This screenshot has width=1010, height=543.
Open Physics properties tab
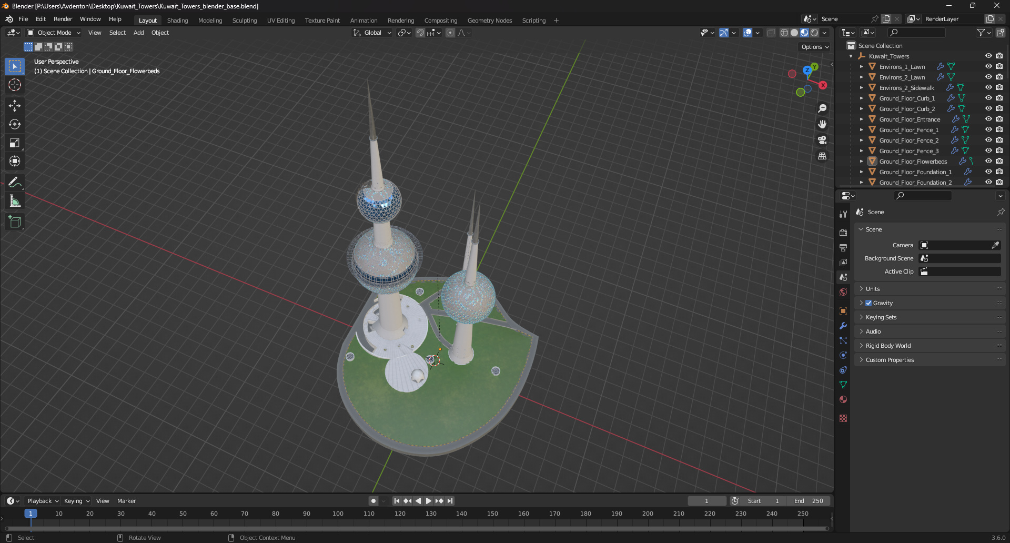[843, 355]
